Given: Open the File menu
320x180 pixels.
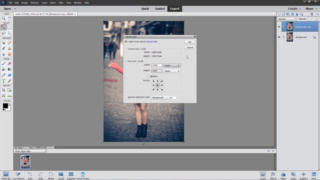Looking at the screenshot, I should 10,3.
